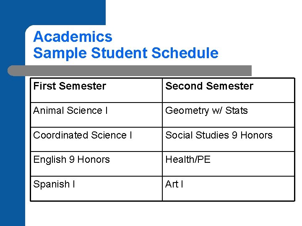Select the "First Semester" header cell
The height and width of the screenshot is (226, 302).
[70, 86]
